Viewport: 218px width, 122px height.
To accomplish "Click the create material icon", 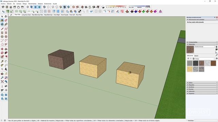I will pos(217,49).
